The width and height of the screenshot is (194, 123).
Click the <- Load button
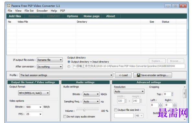coord(123,75)
